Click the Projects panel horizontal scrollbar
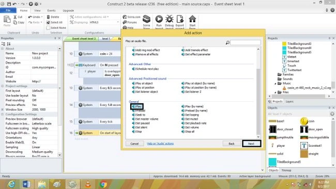Image resolution: width=336 pixels, height=189 pixels. (x=300, y=97)
